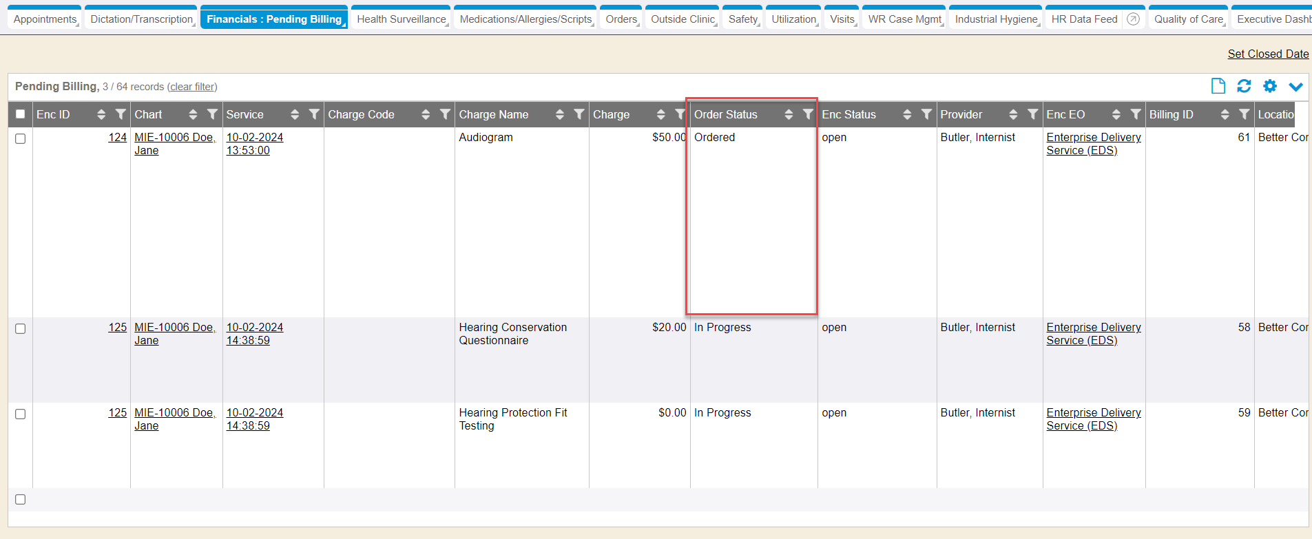Screen dimensions: 1312x539
Task: Open encounter 124 link
Action: click(117, 137)
